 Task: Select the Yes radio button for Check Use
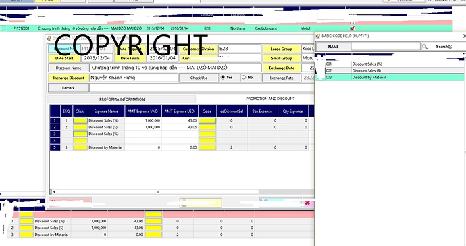pyautogui.click(x=223, y=77)
